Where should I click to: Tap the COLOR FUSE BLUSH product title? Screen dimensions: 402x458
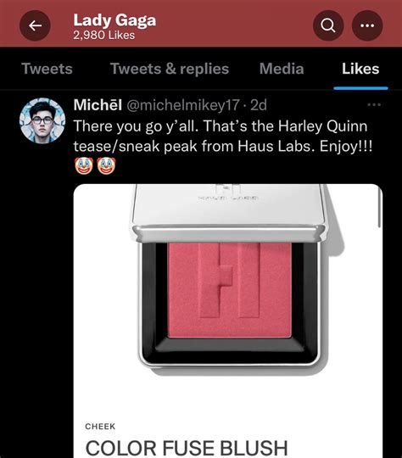(187, 448)
